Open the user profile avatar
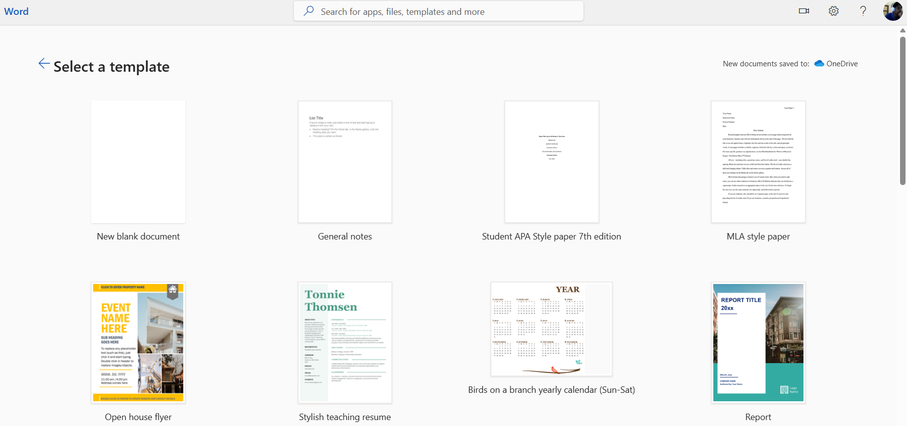 click(x=893, y=11)
